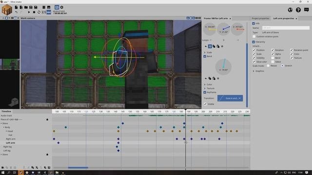Viewport: 312px width, 175px height.
Task: Uncheck inherit Texture
Action: click(292, 58)
